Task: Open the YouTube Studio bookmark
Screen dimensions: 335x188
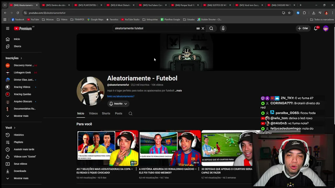Action: pos(130,20)
